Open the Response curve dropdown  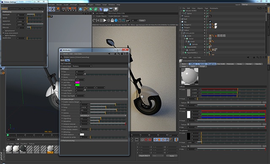[x=103, y=116]
